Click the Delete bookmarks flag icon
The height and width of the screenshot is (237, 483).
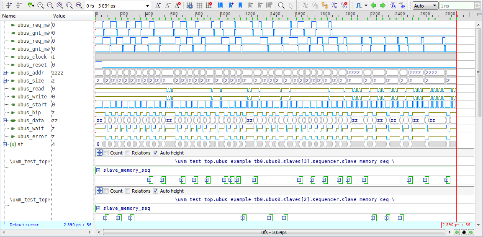(270, 5)
